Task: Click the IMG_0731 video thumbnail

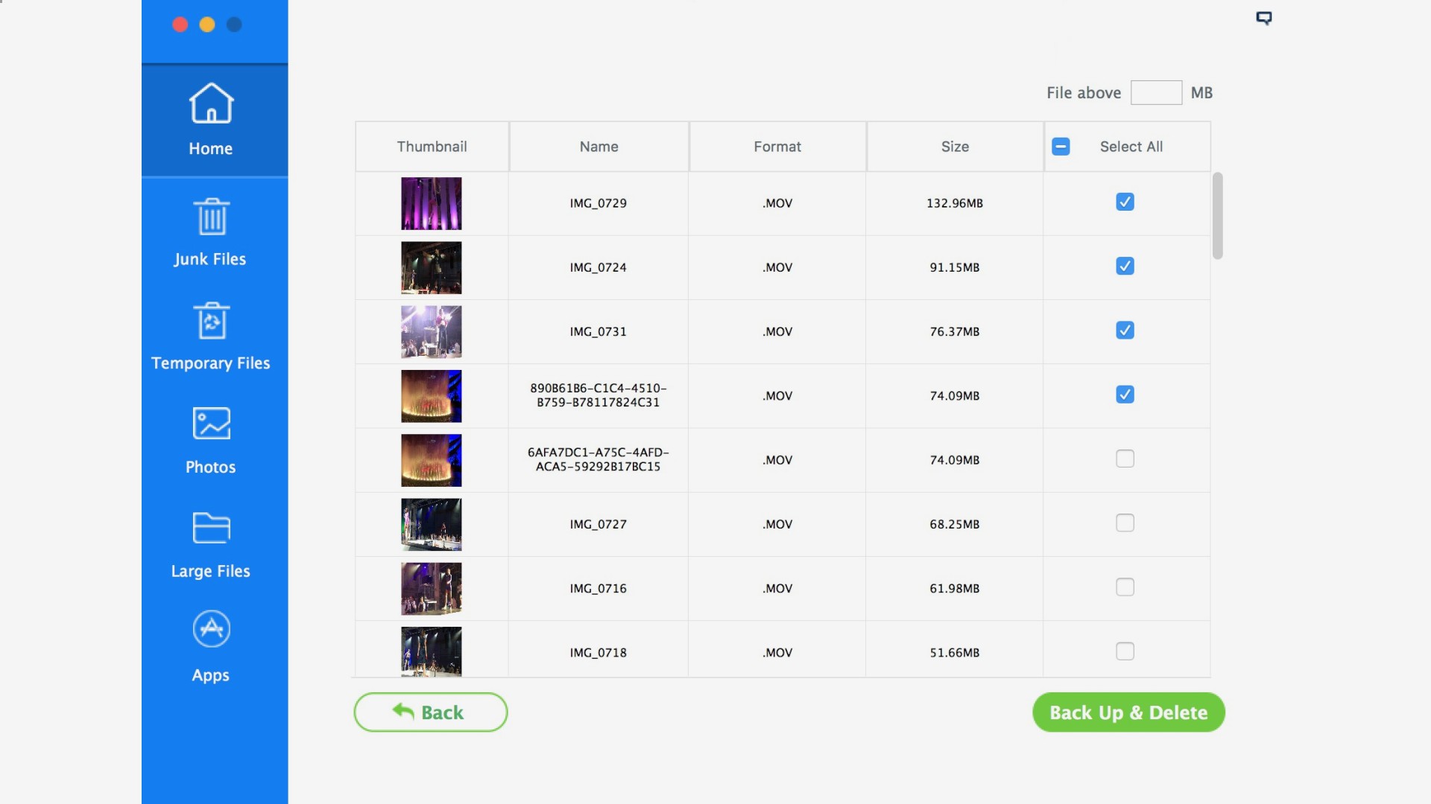Action: pos(432,332)
